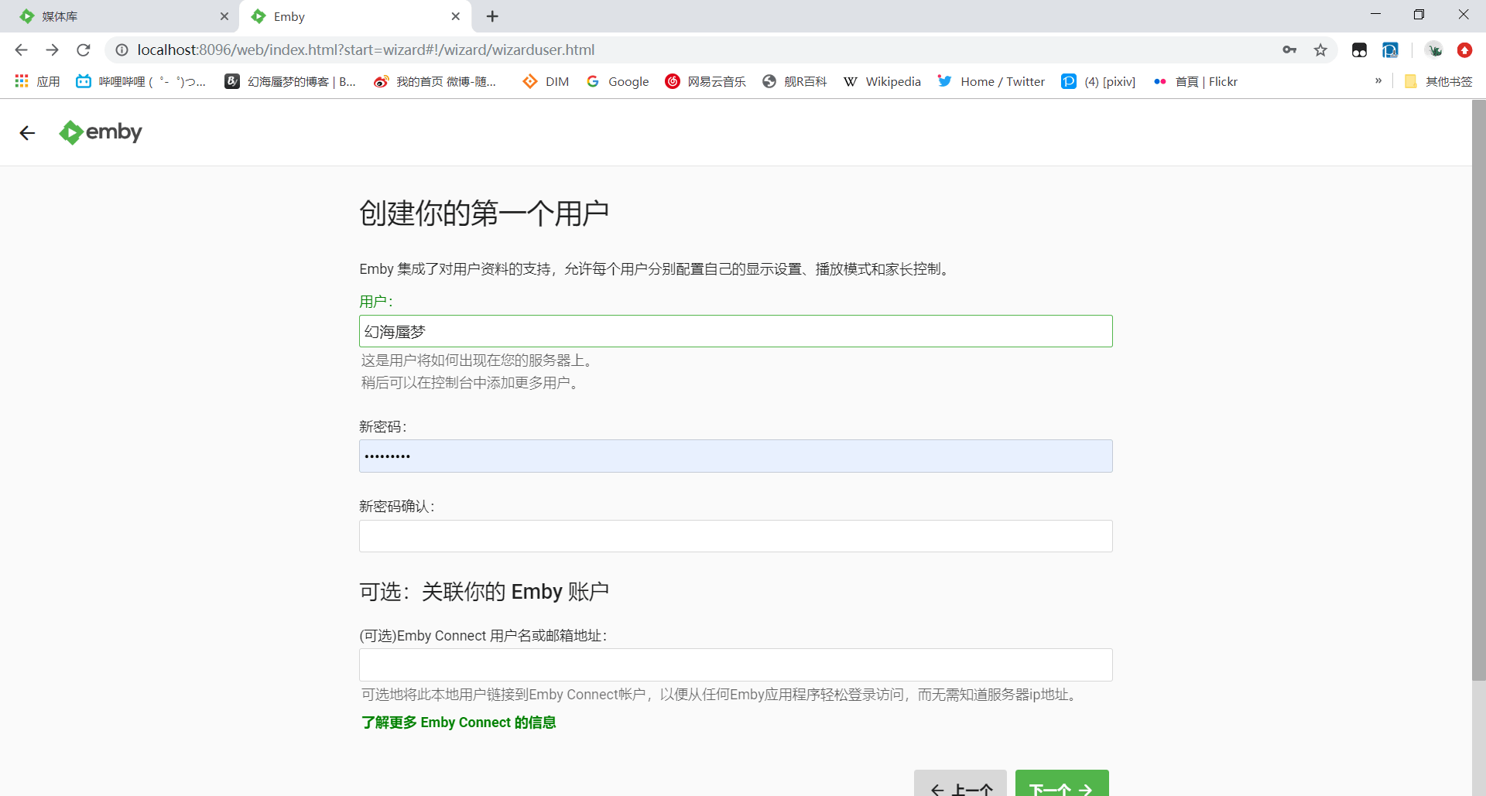Click the emby logo in header
Screen dimensions: 1486x796
coord(101,132)
